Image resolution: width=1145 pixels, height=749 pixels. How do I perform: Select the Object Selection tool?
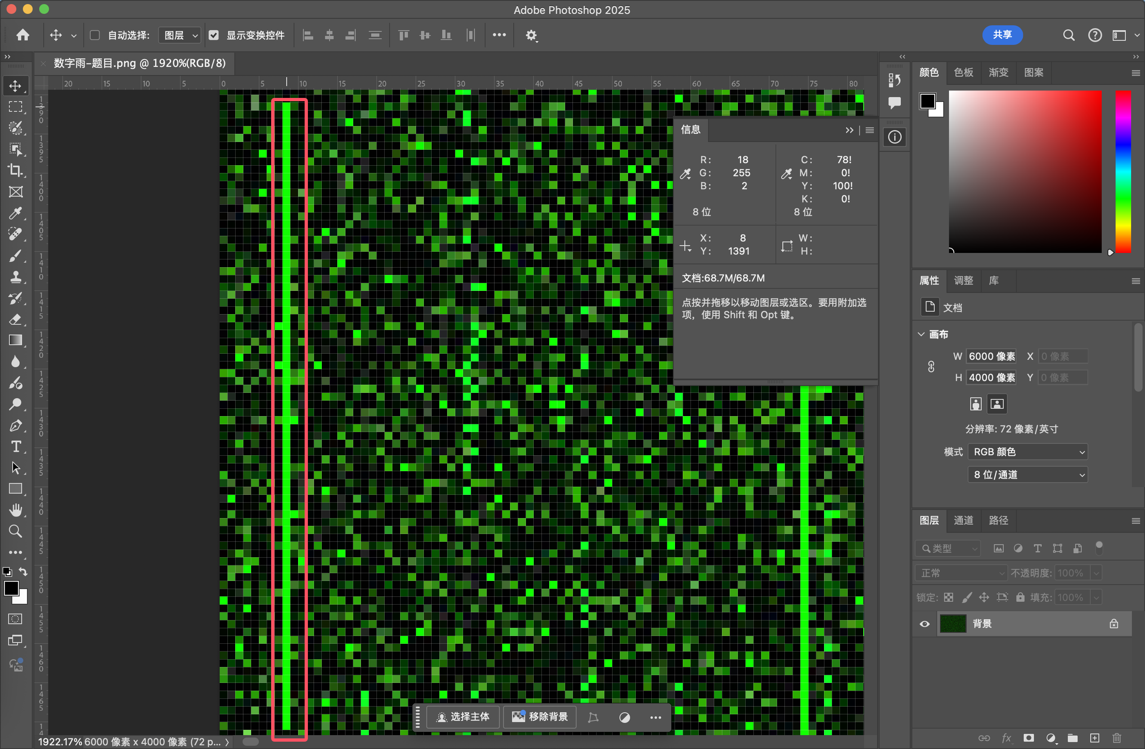pos(16,149)
